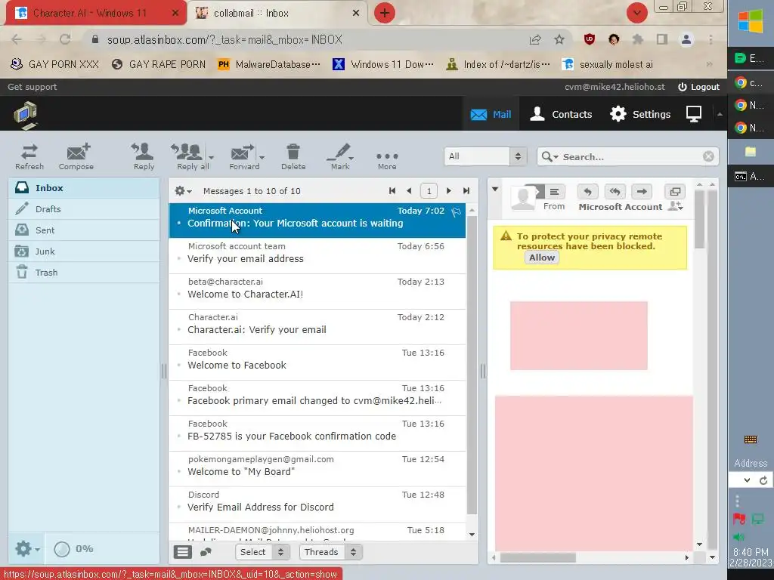This screenshot has width=774, height=580.
Task: Click reply-all icon in preview header
Action: [x=615, y=192]
